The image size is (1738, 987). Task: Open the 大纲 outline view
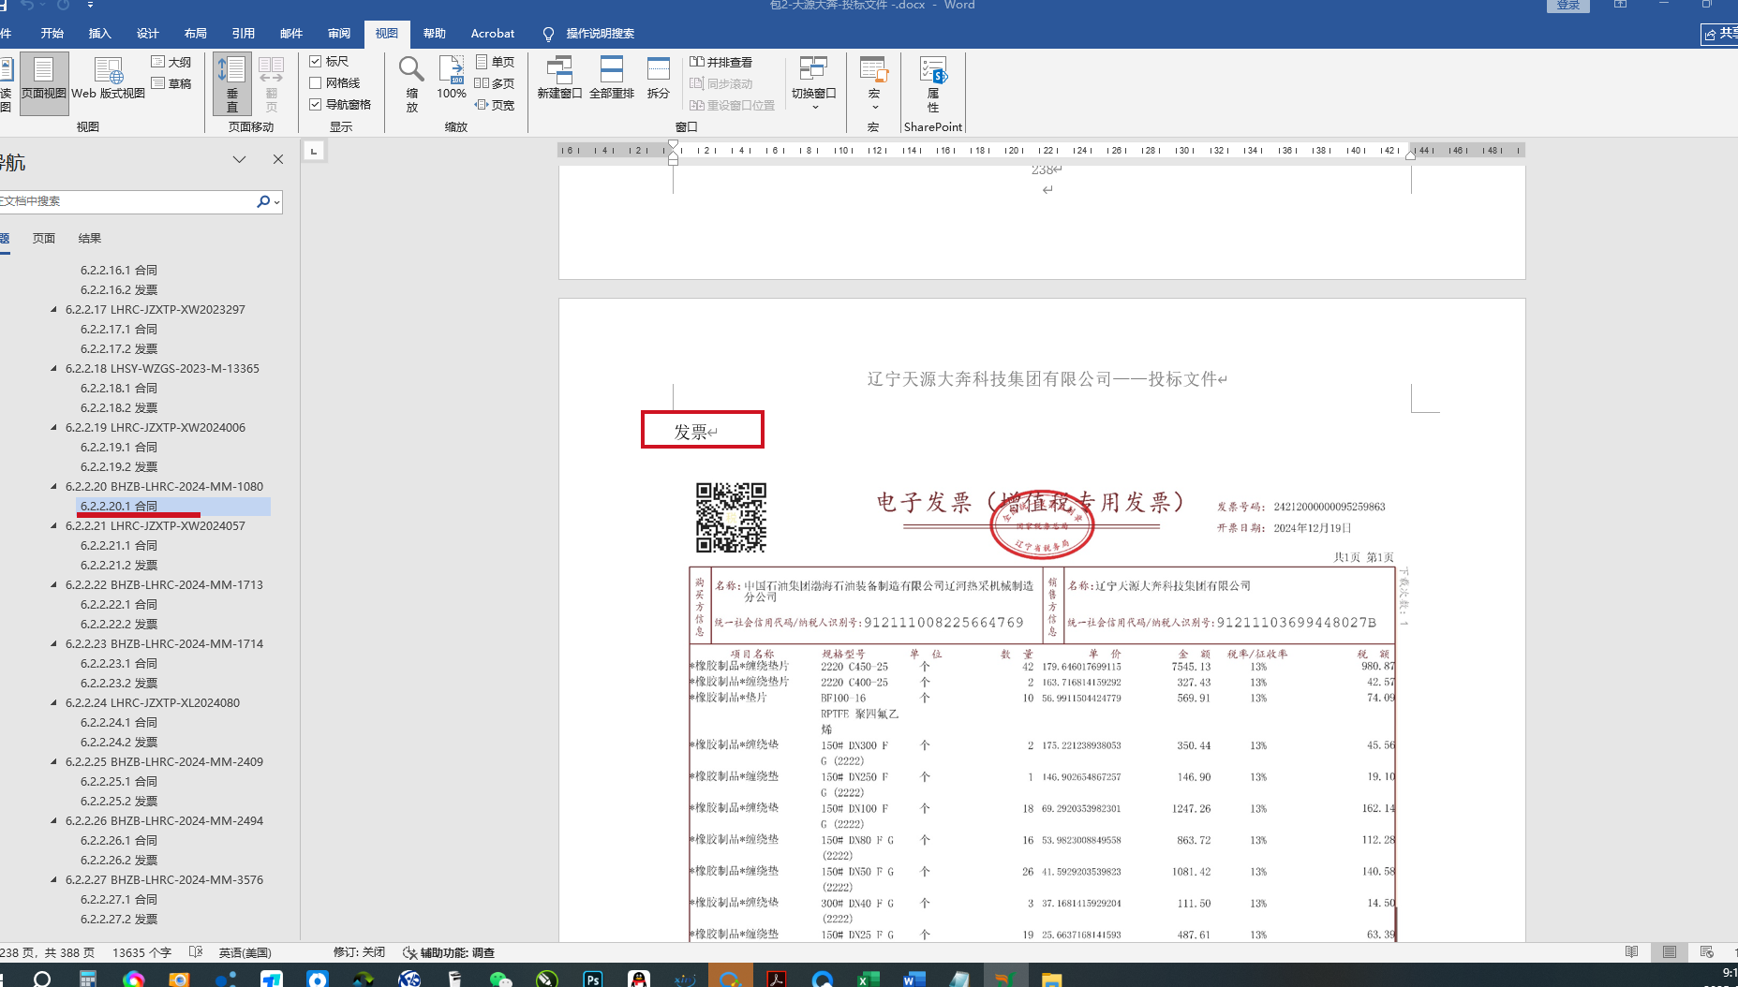tap(171, 62)
